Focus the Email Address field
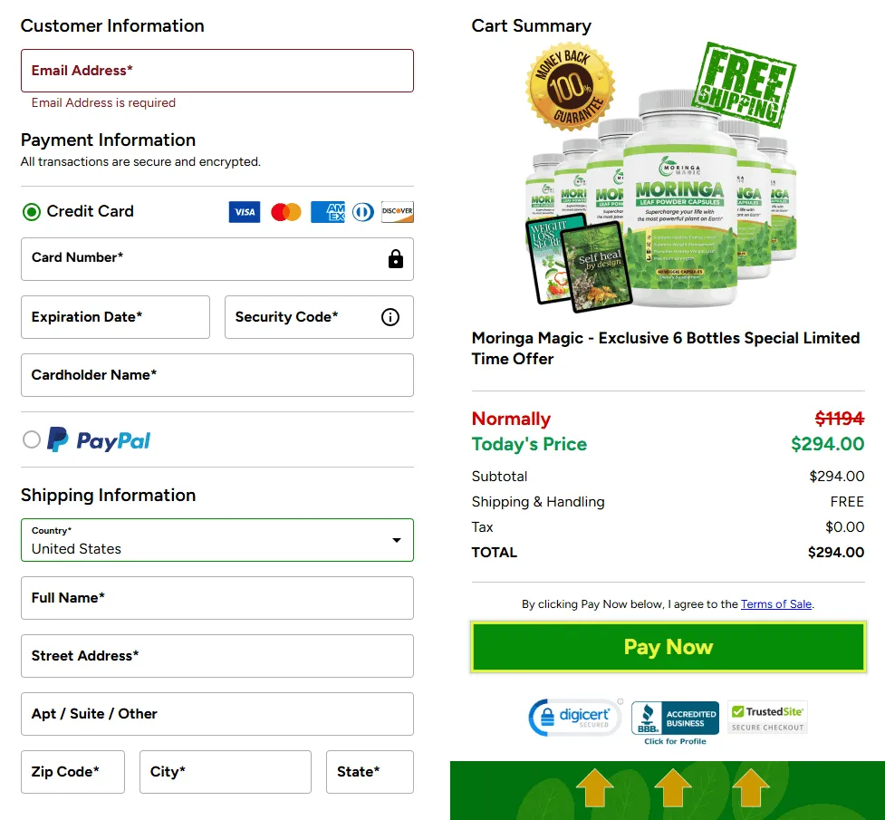The width and height of the screenshot is (885, 820). [x=217, y=71]
